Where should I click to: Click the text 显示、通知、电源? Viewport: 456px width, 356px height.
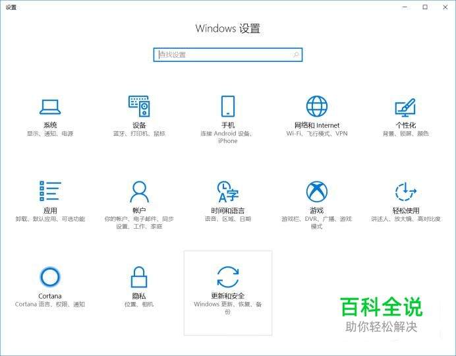50,134
